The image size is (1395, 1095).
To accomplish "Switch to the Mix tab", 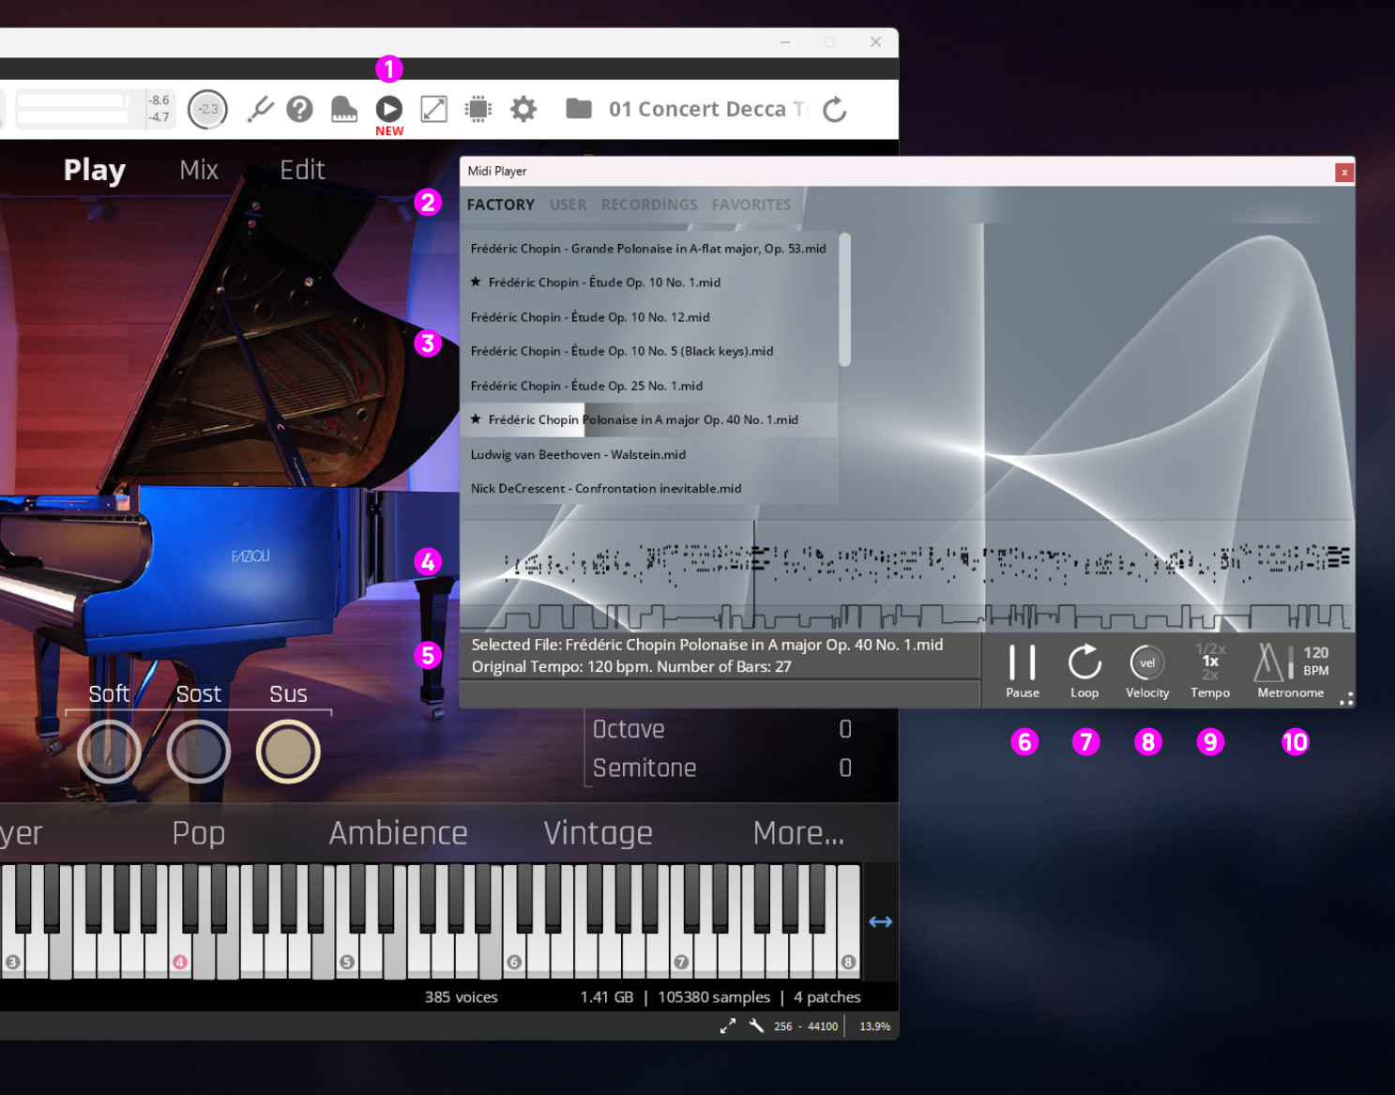I will pos(199,170).
